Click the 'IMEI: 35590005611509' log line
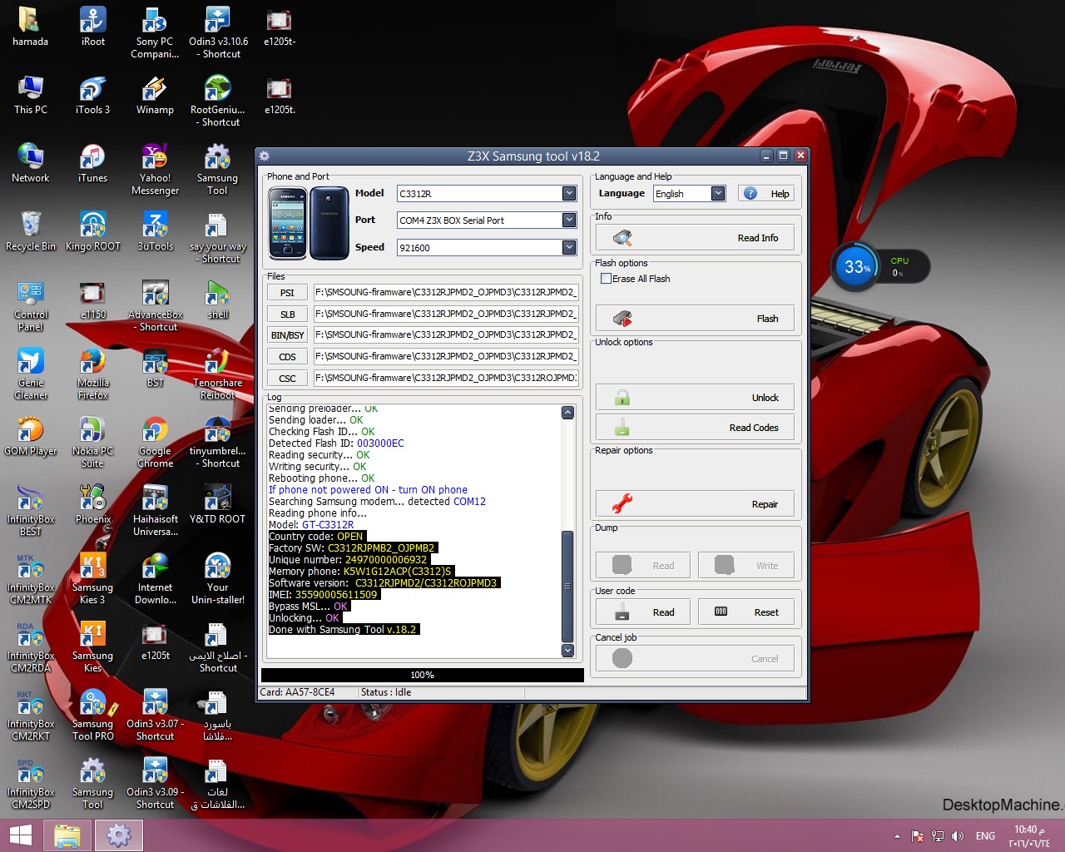This screenshot has width=1065, height=852. [x=324, y=594]
